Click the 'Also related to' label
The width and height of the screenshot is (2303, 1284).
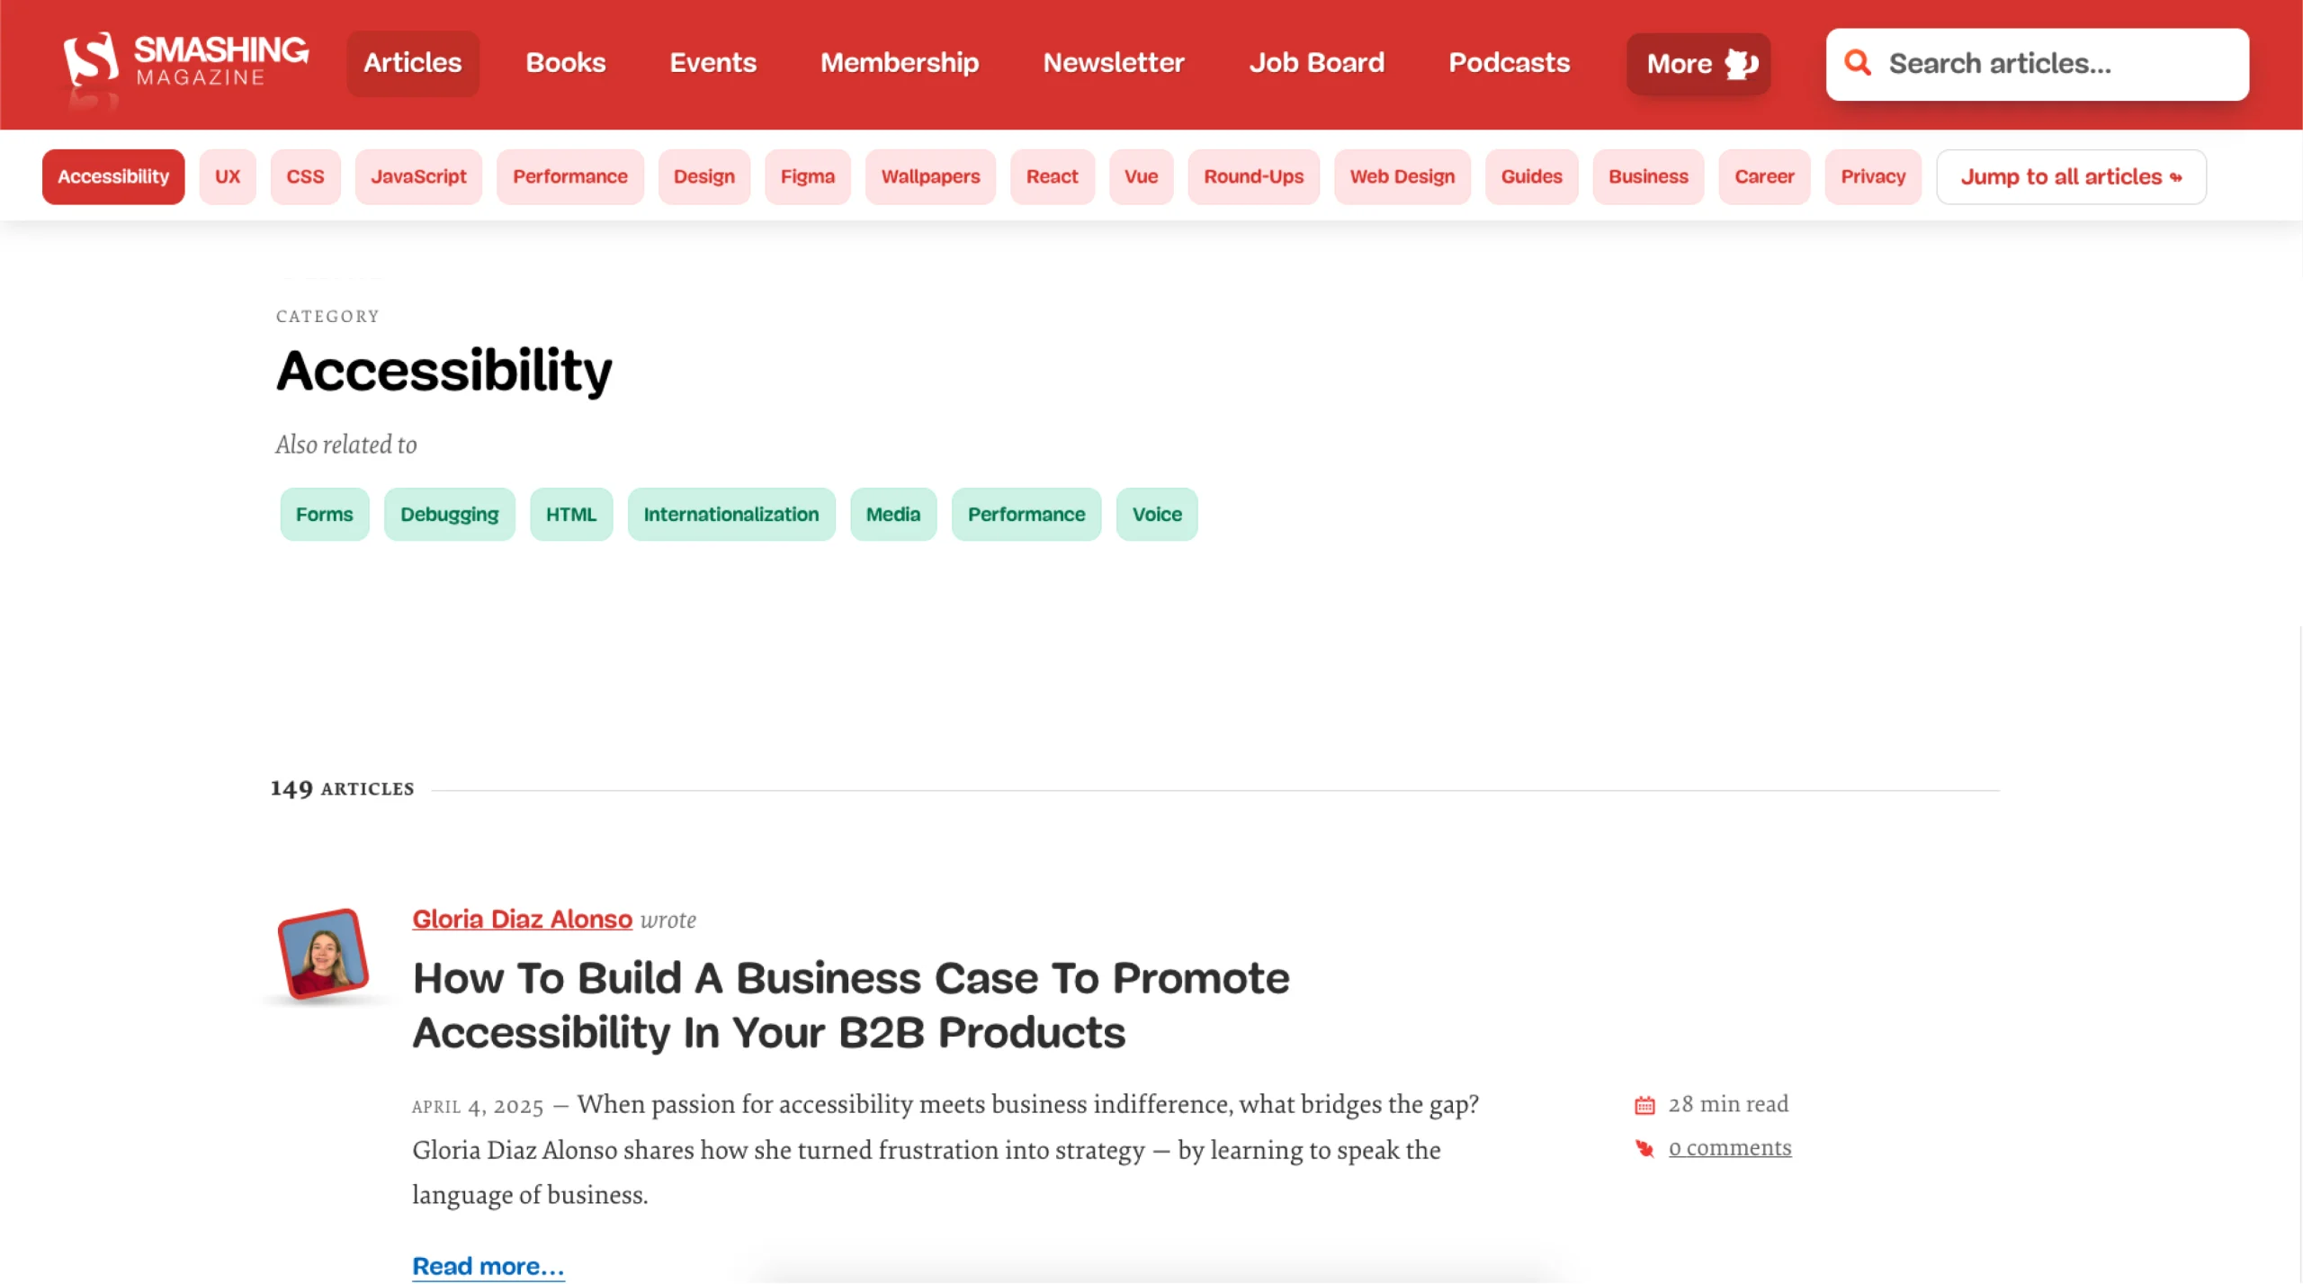point(345,444)
